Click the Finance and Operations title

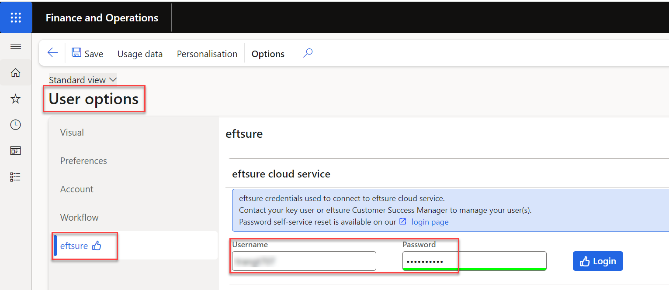[102, 18]
